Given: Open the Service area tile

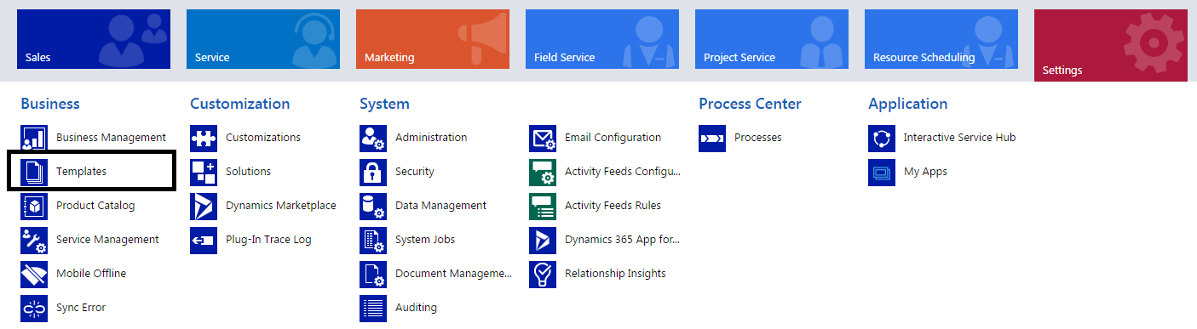Looking at the screenshot, I should [x=263, y=40].
